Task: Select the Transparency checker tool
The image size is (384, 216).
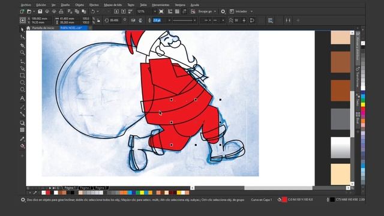Action: [22, 130]
